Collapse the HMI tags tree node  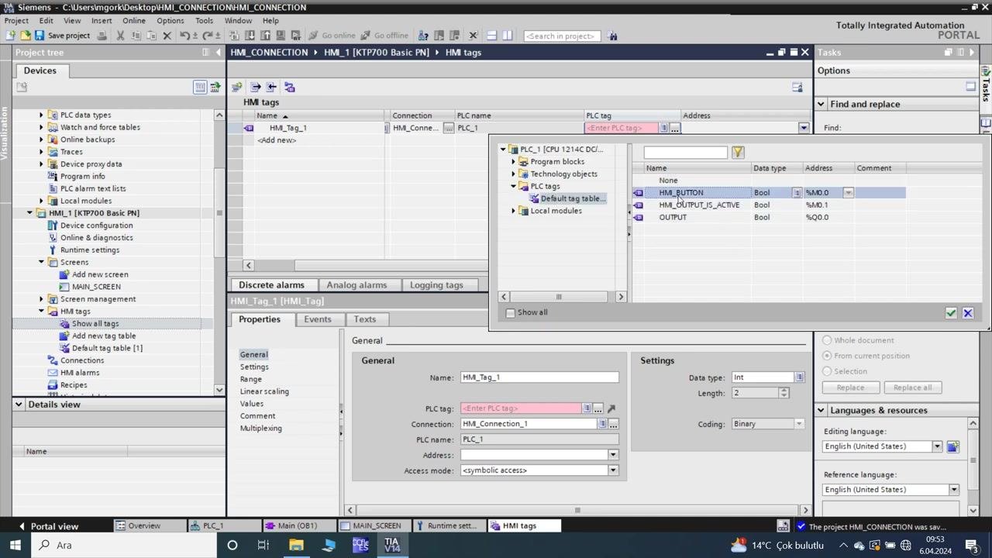click(42, 312)
